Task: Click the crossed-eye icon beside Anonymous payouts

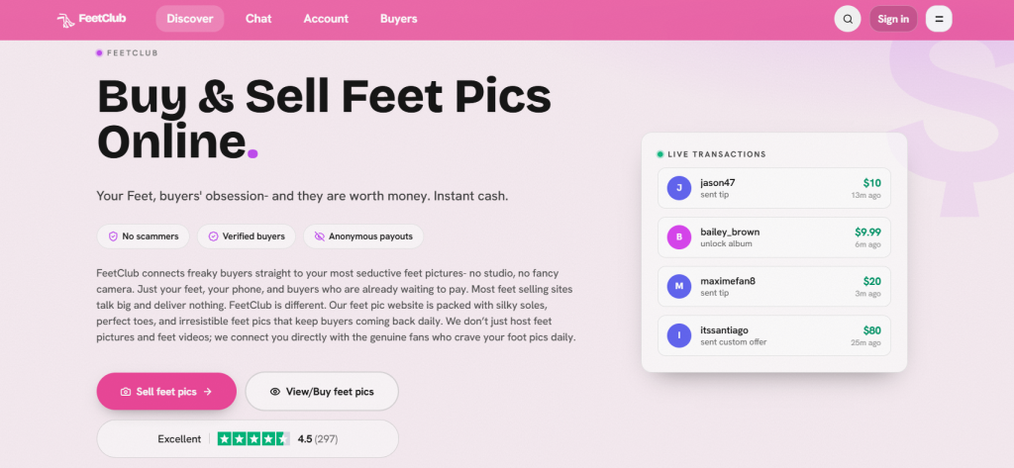Action: coord(320,236)
